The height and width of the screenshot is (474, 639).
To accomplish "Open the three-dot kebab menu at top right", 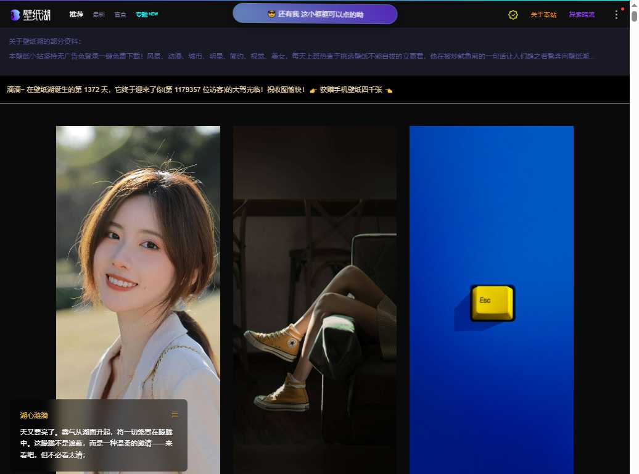I will click(616, 14).
